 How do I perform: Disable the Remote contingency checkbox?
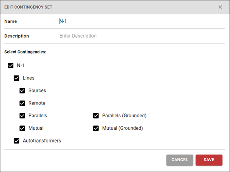click(x=22, y=103)
